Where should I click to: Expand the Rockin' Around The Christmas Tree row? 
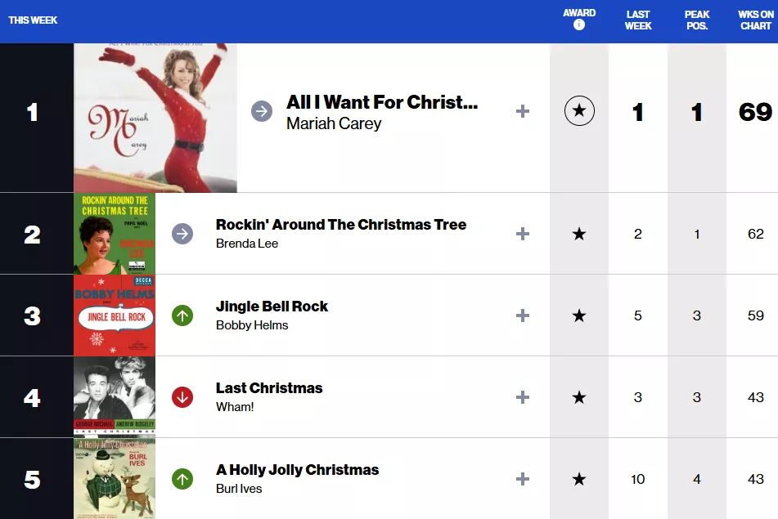pos(523,234)
